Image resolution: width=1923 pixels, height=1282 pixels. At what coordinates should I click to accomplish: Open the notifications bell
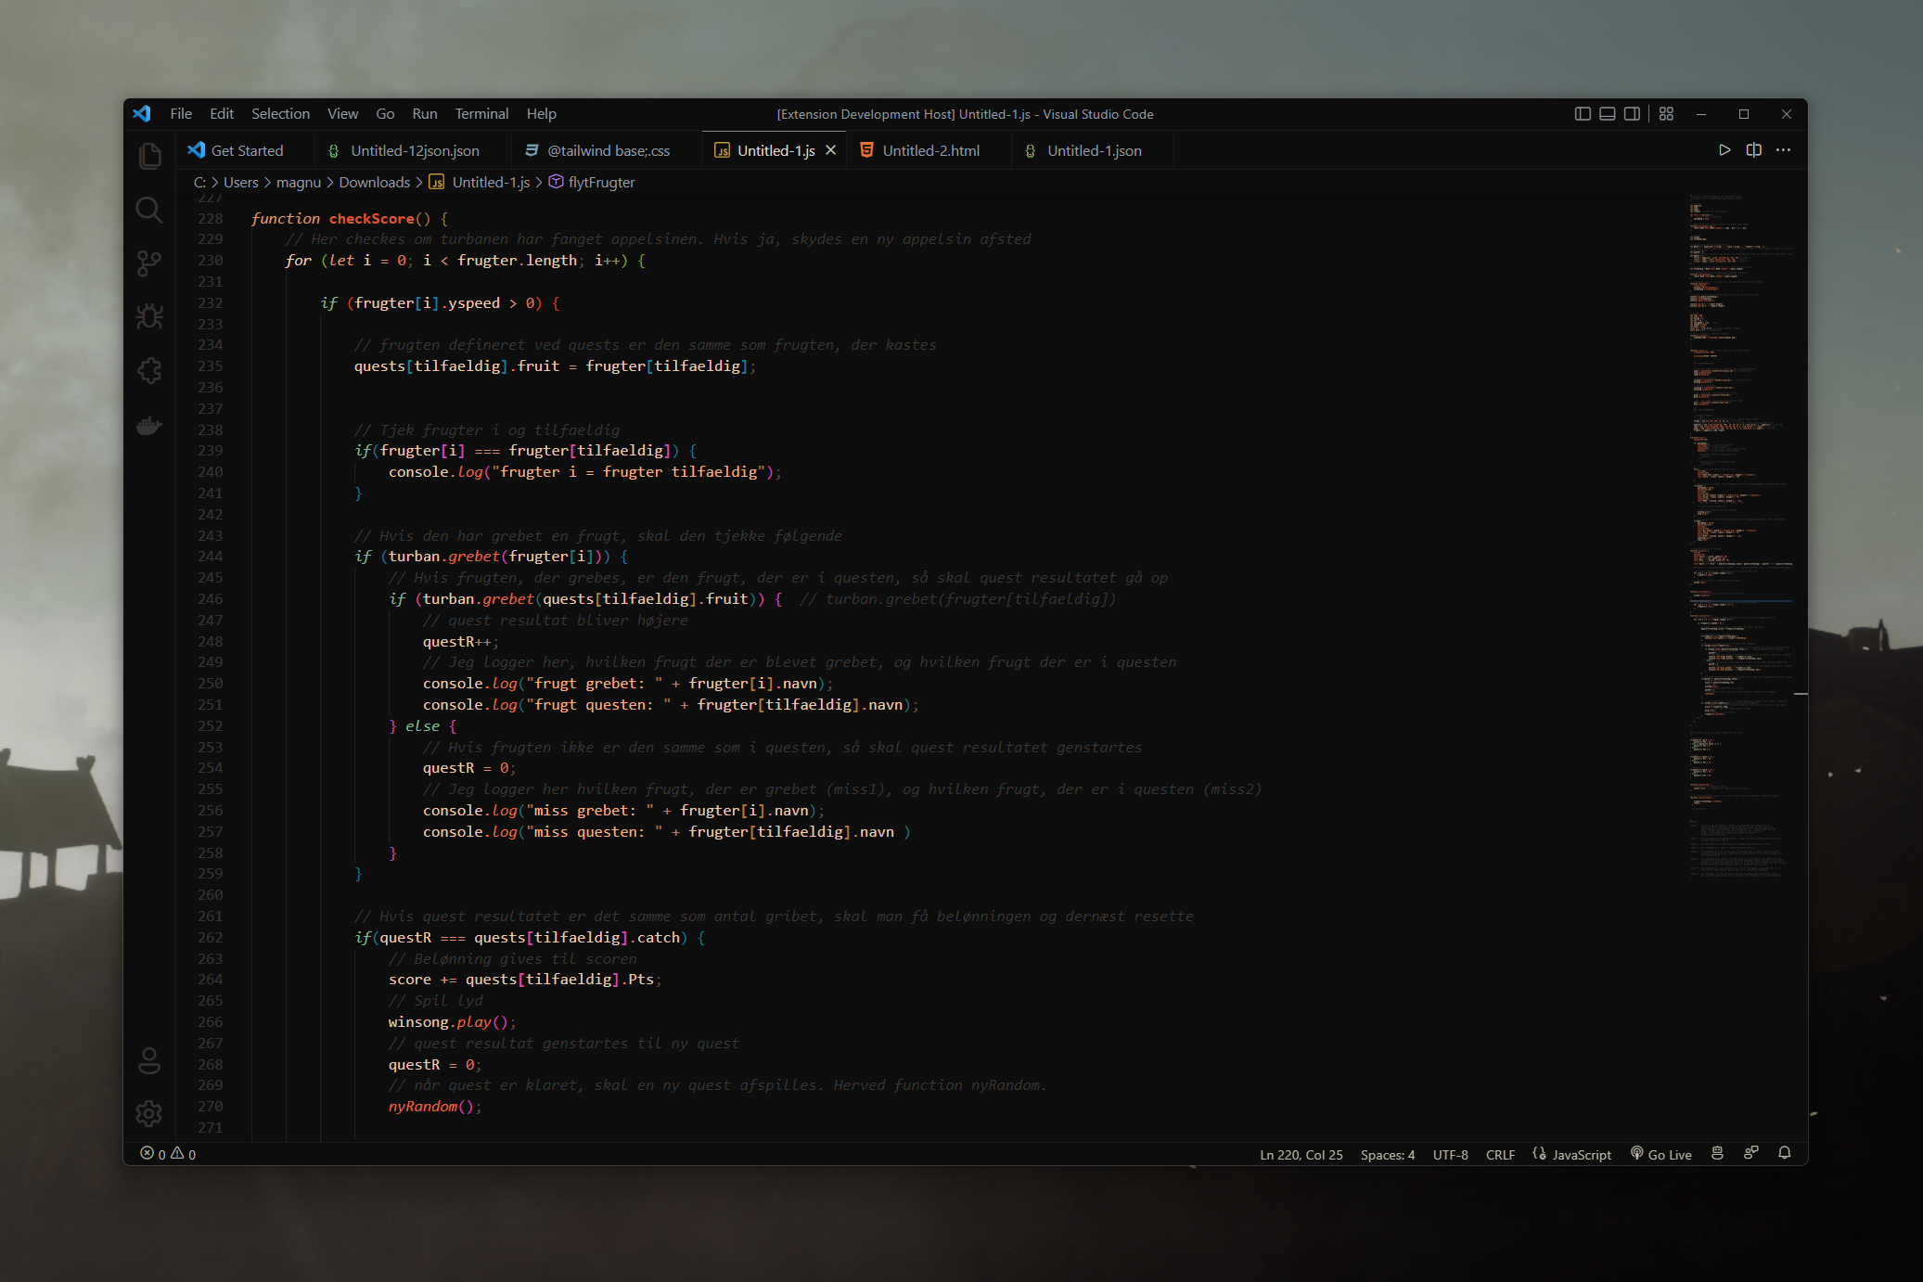(x=1785, y=1153)
